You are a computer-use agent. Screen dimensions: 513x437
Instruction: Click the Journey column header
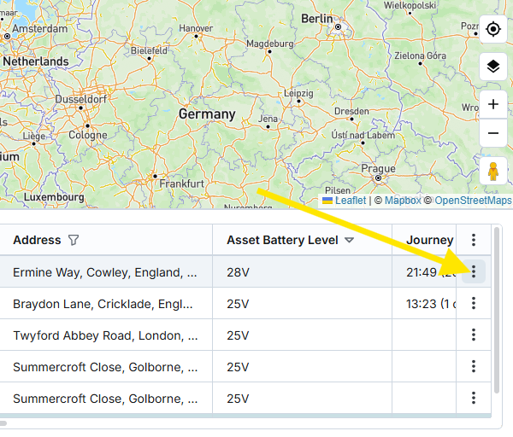(x=429, y=241)
